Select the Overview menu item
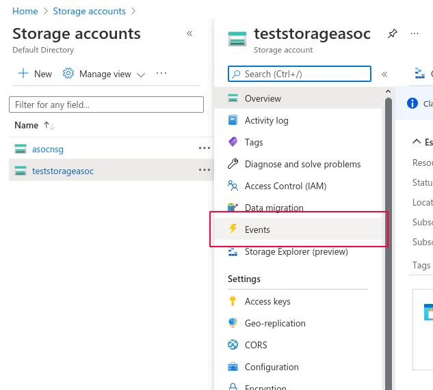 tap(298, 98)
